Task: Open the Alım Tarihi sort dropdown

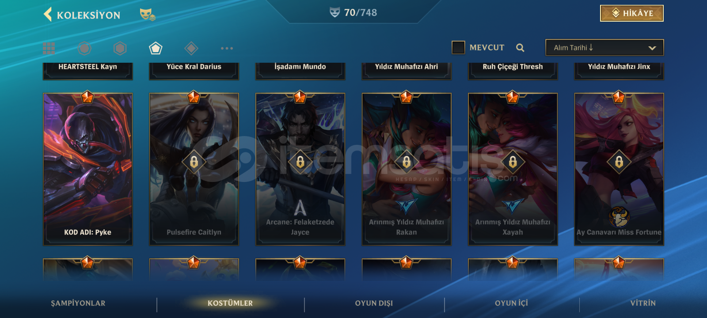Action: 604,48
